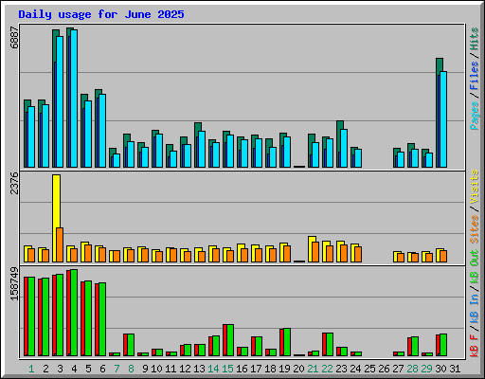
Task: Click the 'kB In' legend label
Action: pyautogui.click(x=474, y=309)
